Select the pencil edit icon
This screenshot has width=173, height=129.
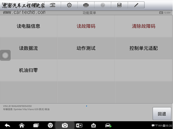tap(136, 5)
